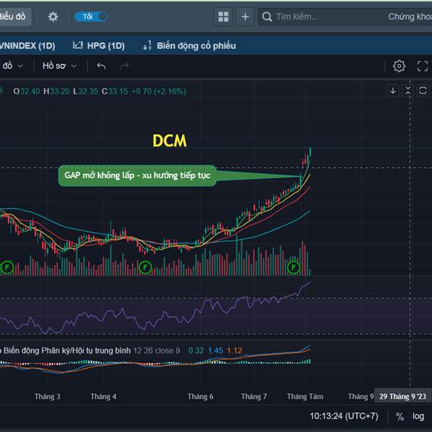Open the timezone clock 10:13:24 (UTC+7)

344,416
